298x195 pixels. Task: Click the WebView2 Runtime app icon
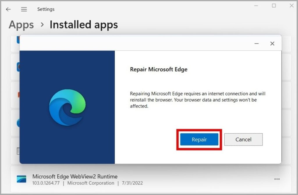(22, 179)
